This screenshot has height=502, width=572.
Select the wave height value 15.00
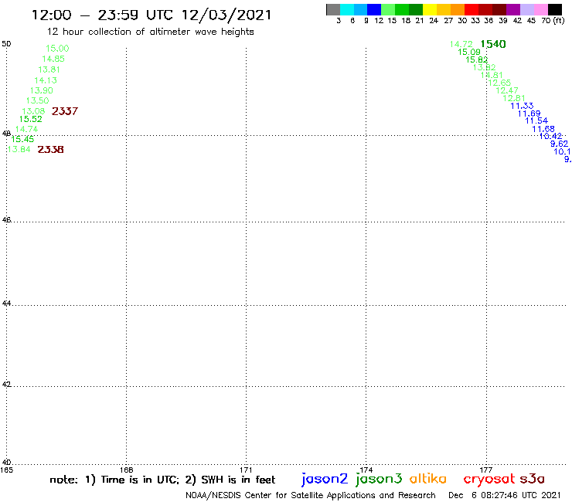pyautogui.click(x=57, y=49)
